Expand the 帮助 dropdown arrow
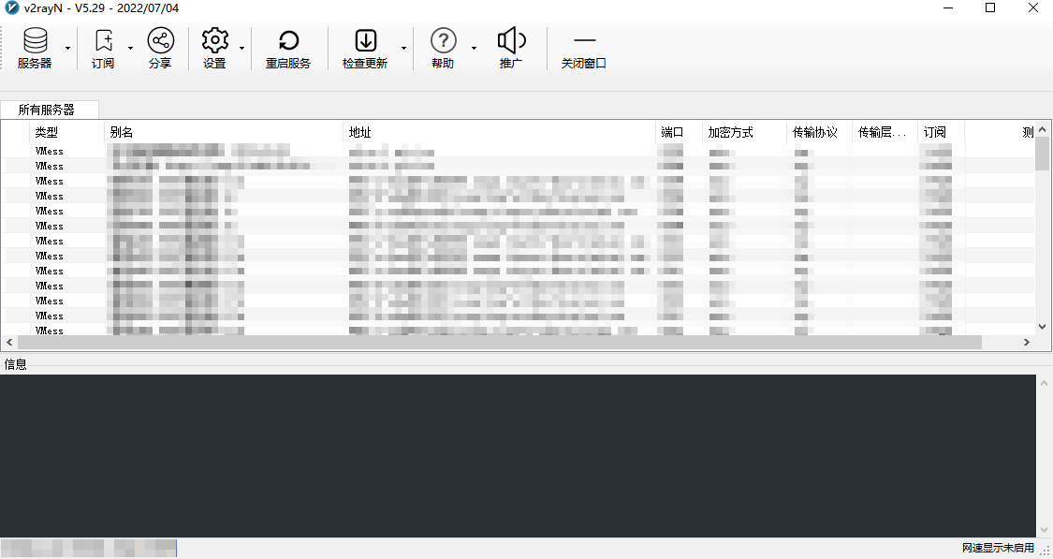This screenshot has height=559, width=1053. (x=474, y=49)
